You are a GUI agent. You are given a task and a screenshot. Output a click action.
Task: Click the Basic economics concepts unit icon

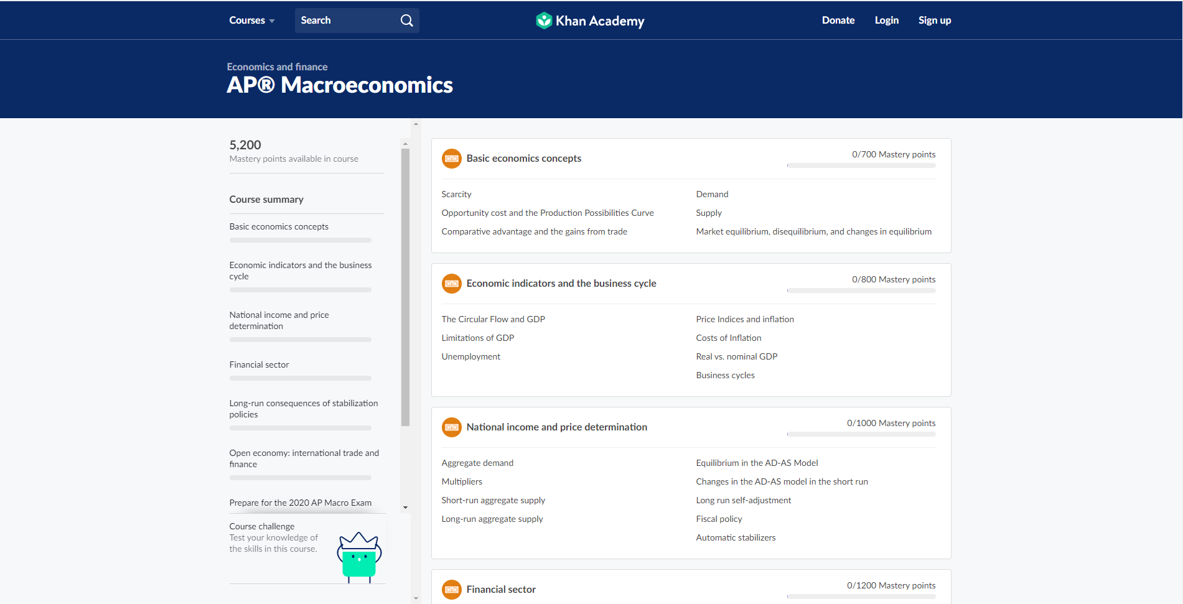[452, 159]
